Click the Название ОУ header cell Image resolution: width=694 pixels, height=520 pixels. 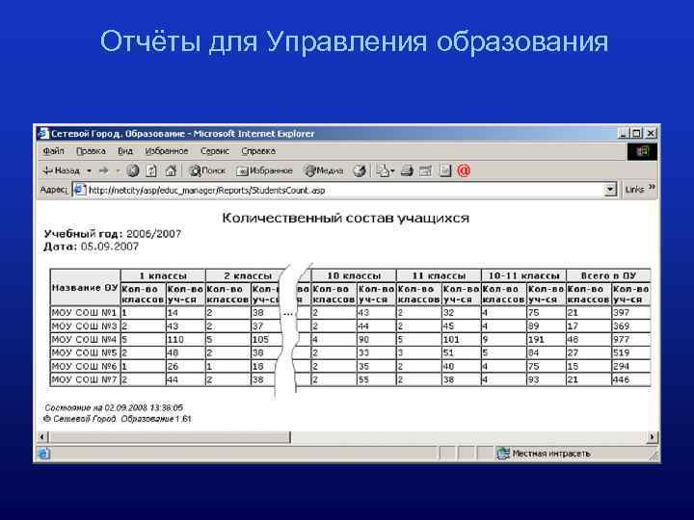[x=85, y=288]
